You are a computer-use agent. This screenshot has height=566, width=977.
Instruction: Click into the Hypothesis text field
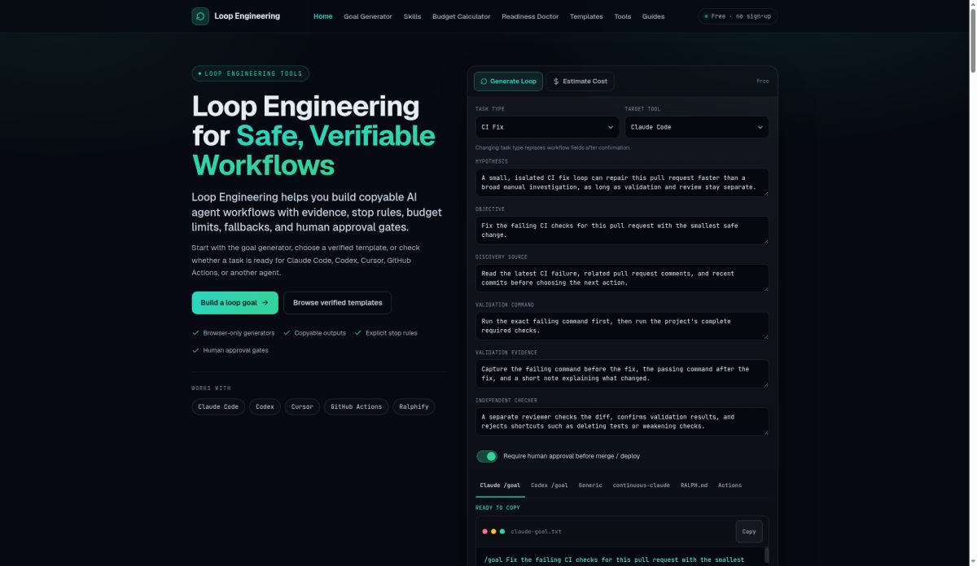pos(622,182)
